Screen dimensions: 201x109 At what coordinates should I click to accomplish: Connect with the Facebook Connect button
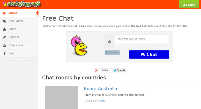(x=112, y=53)
